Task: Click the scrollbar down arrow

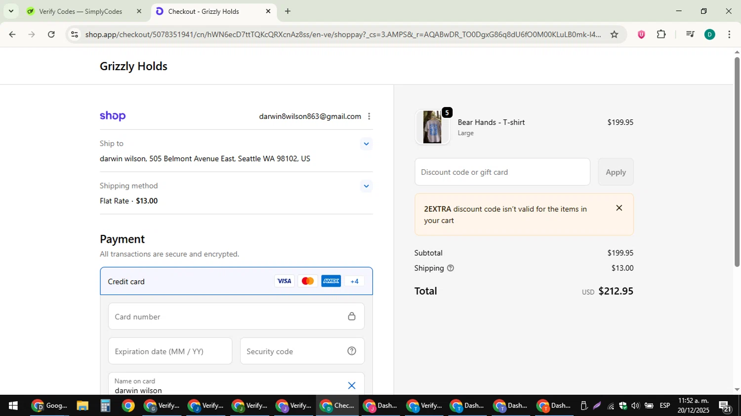Action: pyautogui.click(x=737, y=390)
